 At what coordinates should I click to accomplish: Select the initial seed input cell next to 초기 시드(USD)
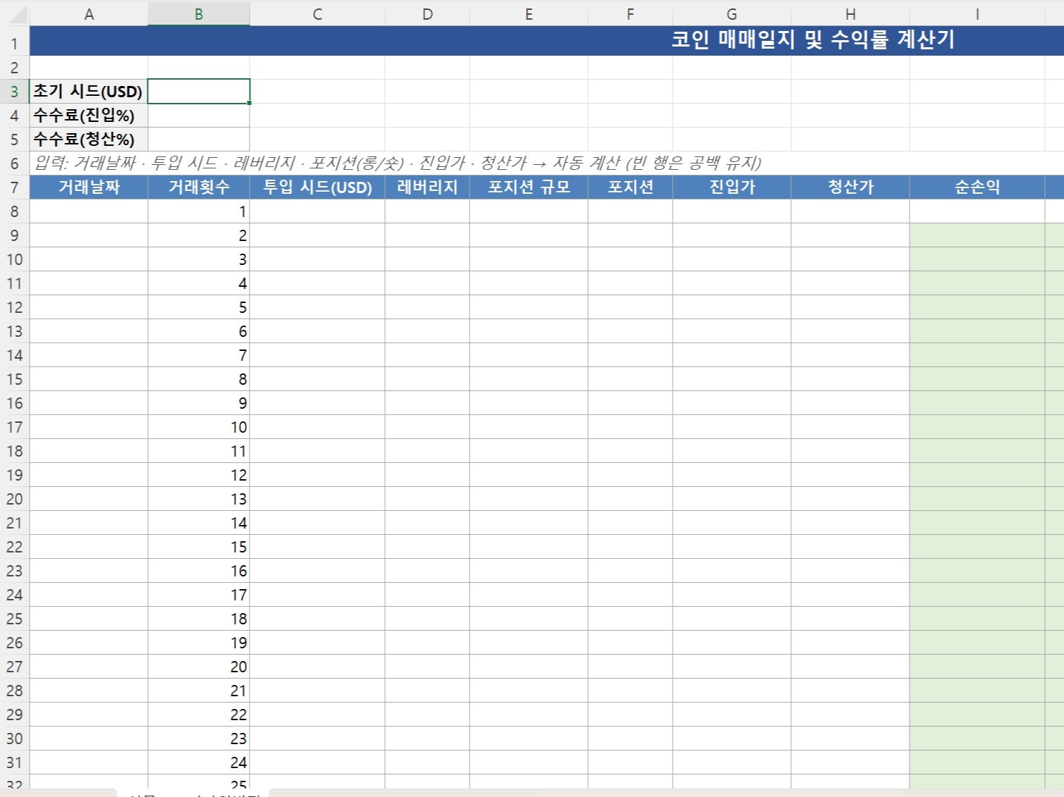pyautogui.click(x=198, y=91)
